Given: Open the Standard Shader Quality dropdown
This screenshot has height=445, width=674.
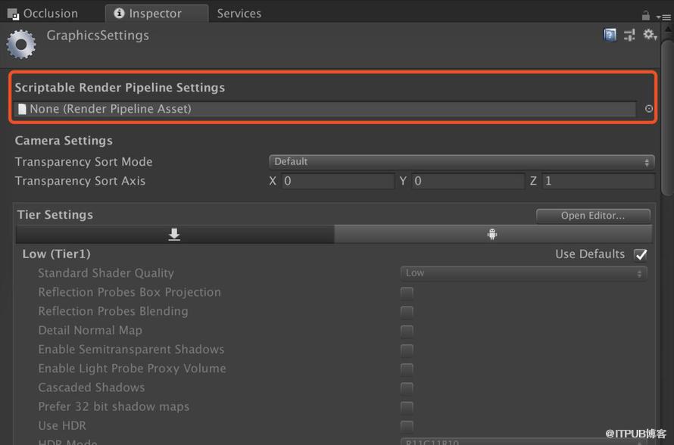Looking at the screenshot, I should [523, 273].
